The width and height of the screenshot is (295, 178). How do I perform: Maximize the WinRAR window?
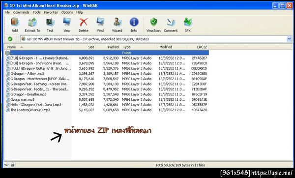282,5
